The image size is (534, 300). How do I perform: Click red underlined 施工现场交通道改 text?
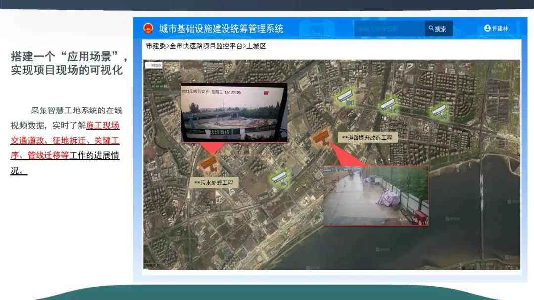102,125
